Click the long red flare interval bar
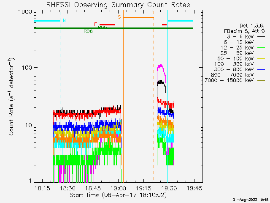Viewport: 270px width, 203px height. (108, 25)
